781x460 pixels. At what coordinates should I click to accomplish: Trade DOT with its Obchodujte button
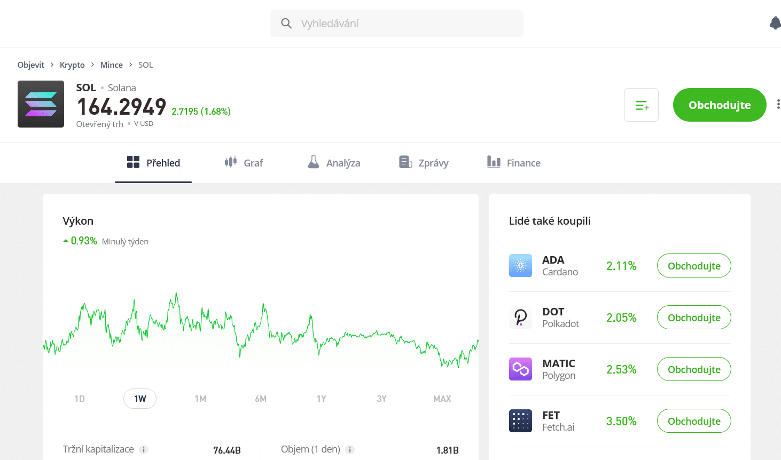click(x=694, y=318)
